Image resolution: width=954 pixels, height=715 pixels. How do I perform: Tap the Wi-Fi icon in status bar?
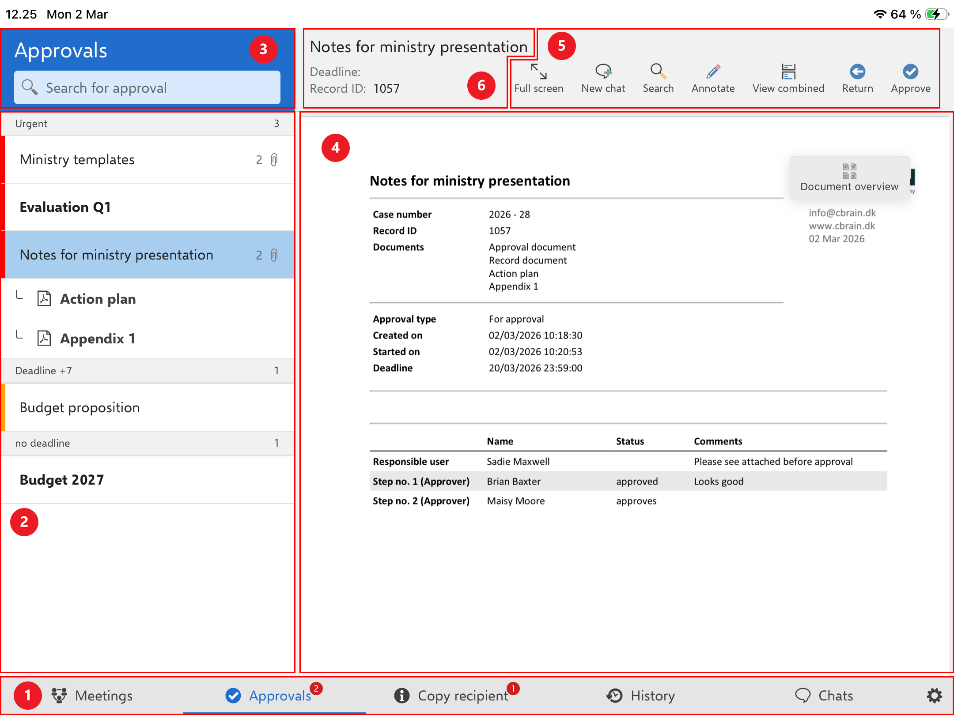[x=880, y=14]
